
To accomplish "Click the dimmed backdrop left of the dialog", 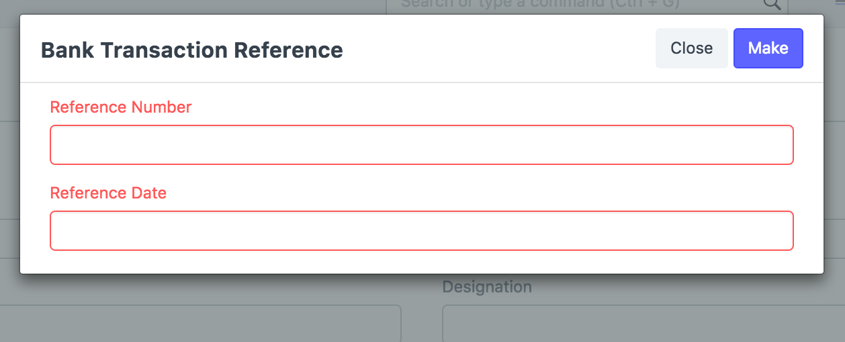I will click(9, 168).
